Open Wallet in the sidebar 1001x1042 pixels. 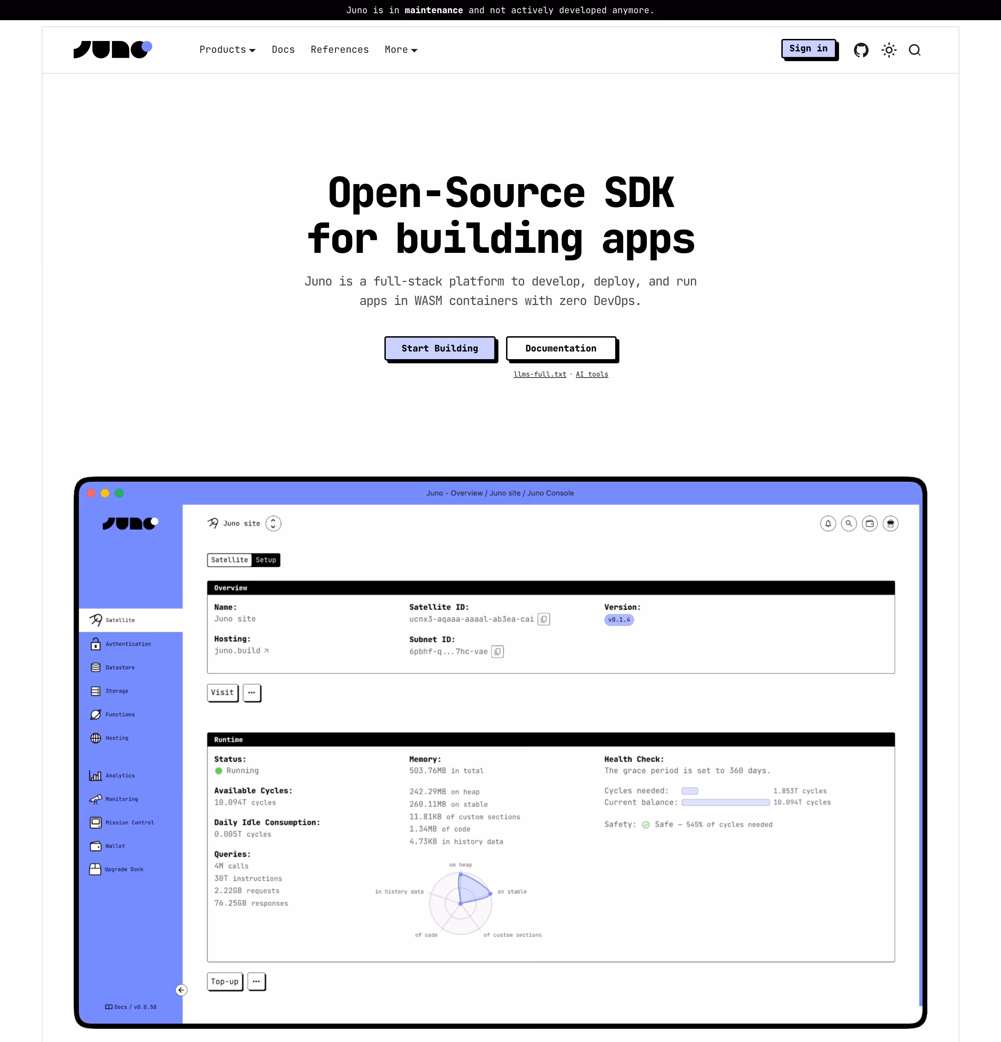tap(107, 846)
